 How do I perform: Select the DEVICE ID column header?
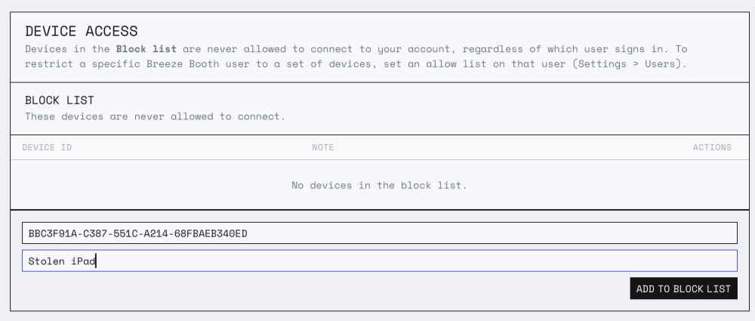47,147
